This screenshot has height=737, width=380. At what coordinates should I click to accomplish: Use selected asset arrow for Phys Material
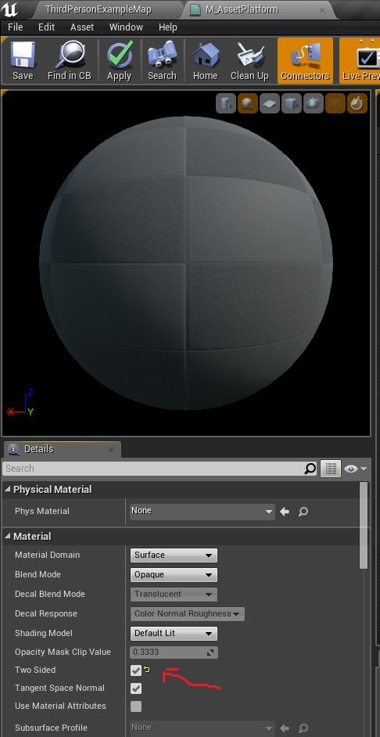285,512
